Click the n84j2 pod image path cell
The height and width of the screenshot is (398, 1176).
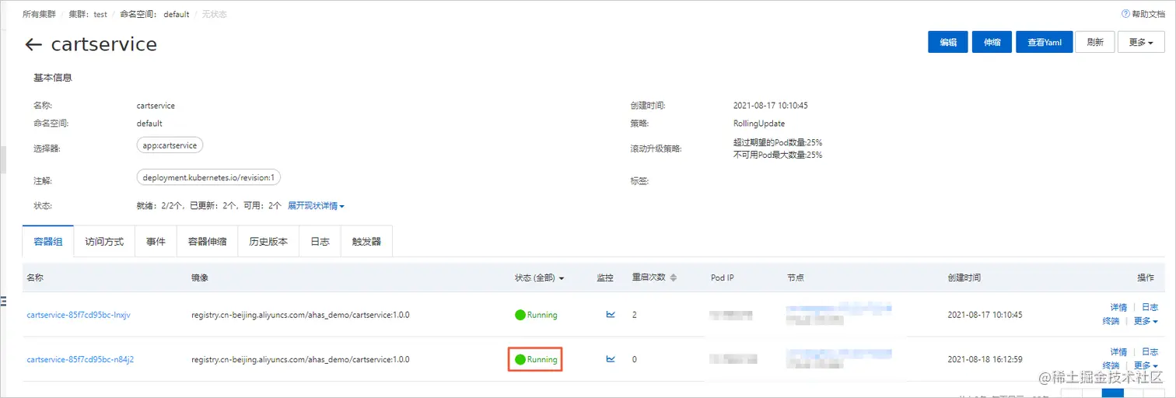coord(300,359)
